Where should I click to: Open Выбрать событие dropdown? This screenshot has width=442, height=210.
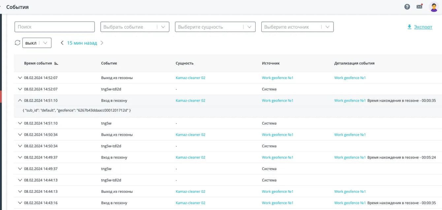coord(135,27)
